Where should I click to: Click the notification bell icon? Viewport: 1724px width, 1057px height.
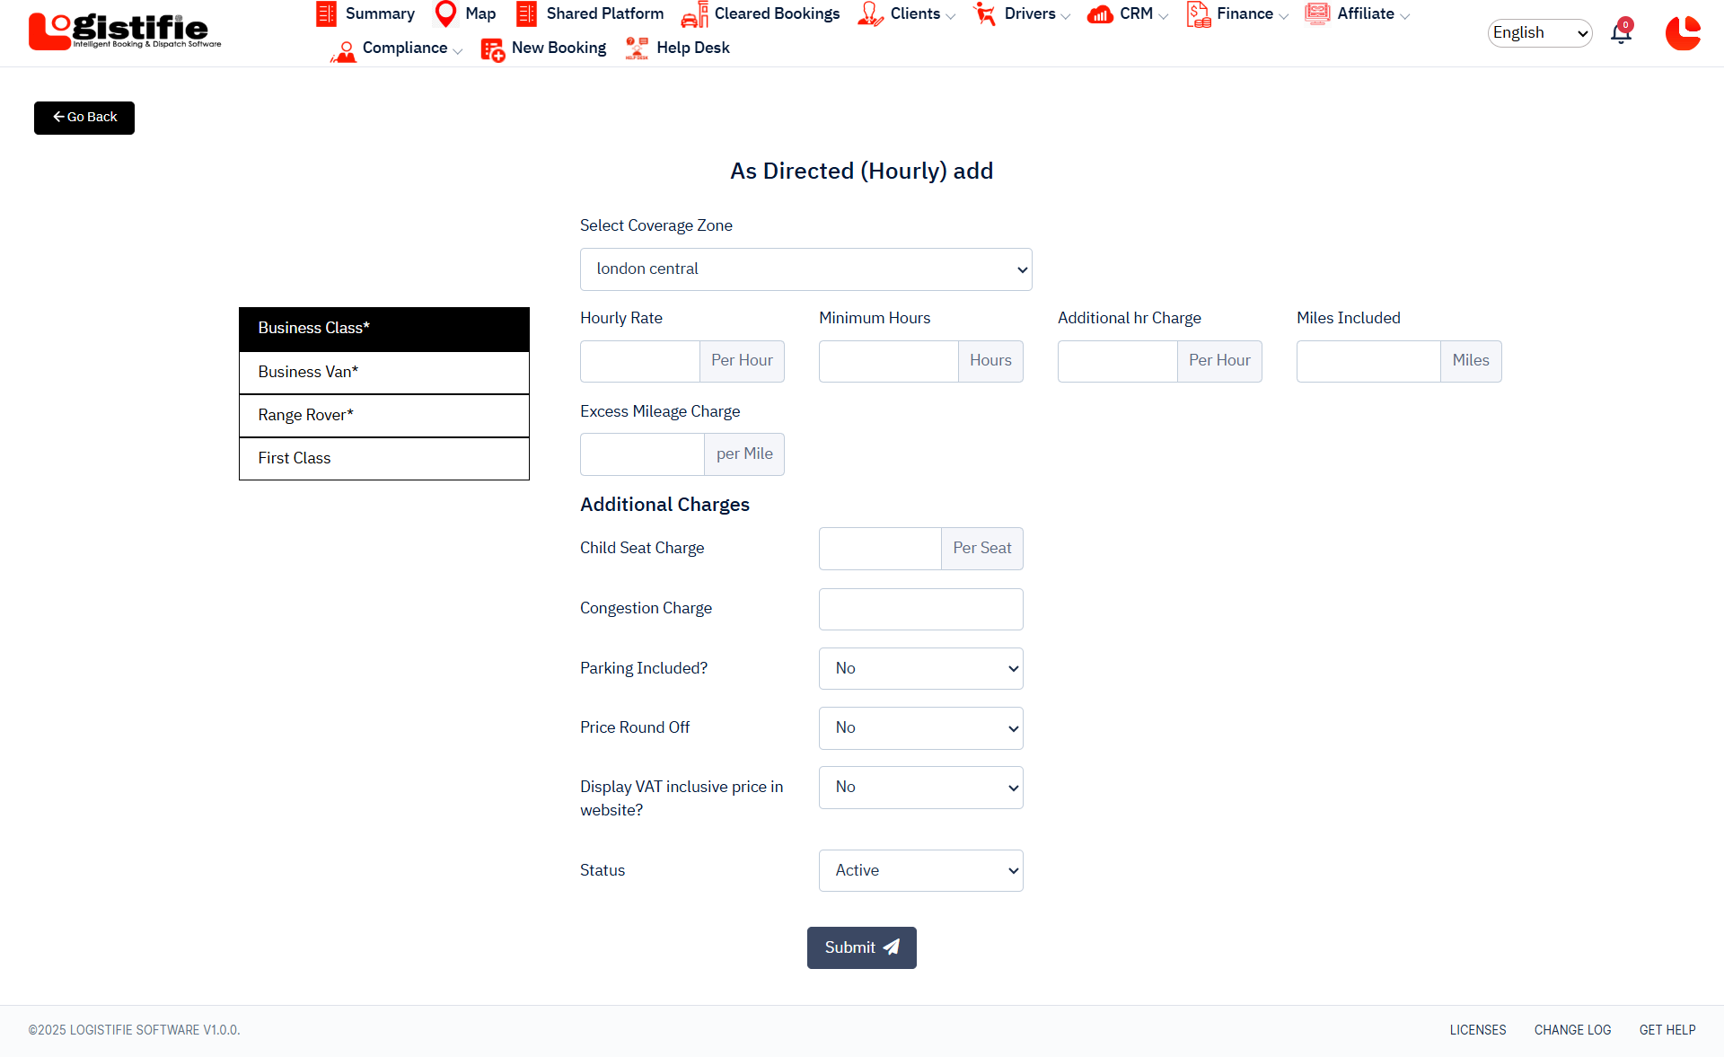[1621, 34]
